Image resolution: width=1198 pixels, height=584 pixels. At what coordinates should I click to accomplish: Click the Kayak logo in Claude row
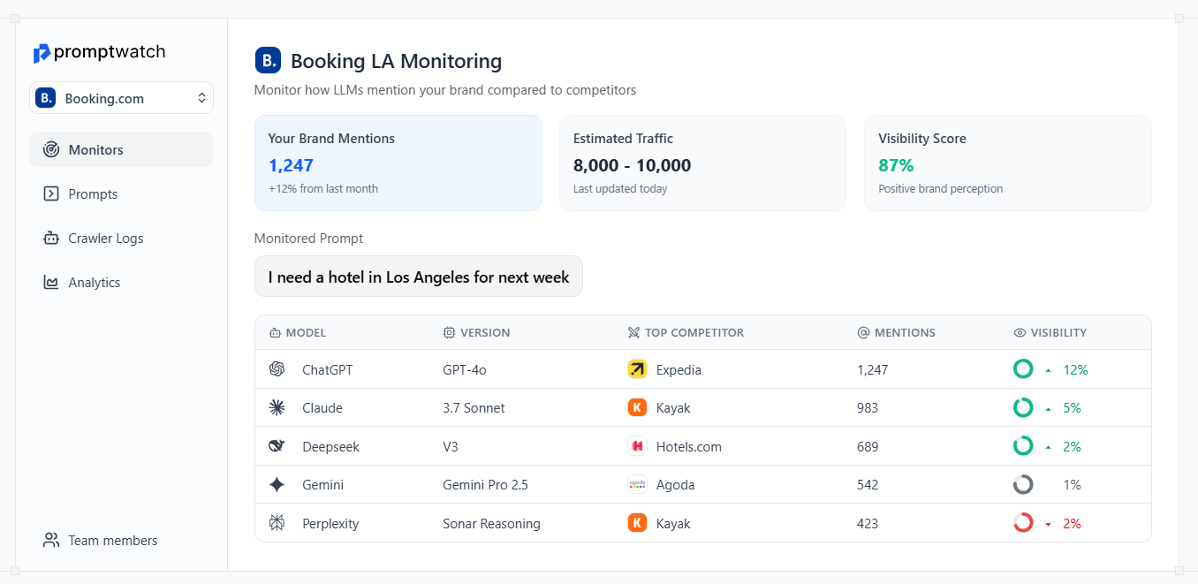(x=637, y=407)
